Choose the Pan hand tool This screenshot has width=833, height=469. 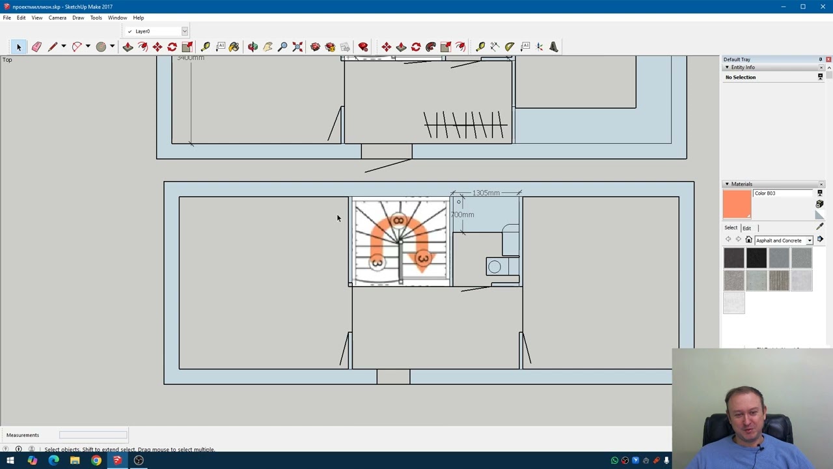(x=267, y=47)
